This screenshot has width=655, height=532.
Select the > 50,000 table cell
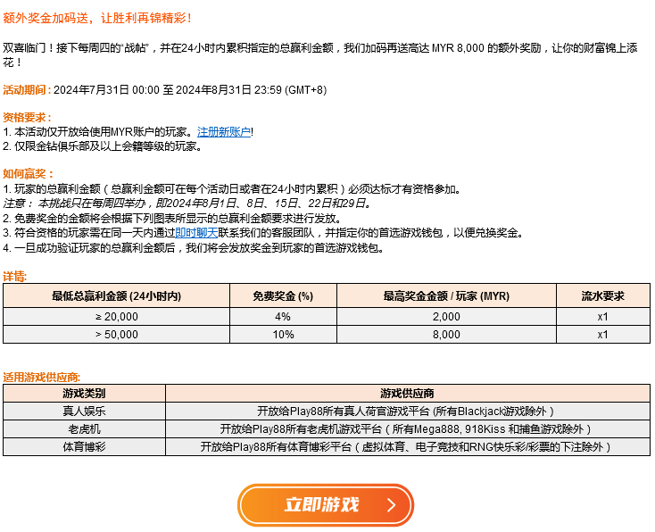click(117, 335)
